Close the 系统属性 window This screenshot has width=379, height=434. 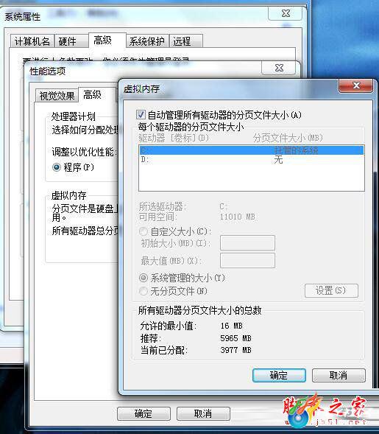pyautogui.click(x=285, y=13)
